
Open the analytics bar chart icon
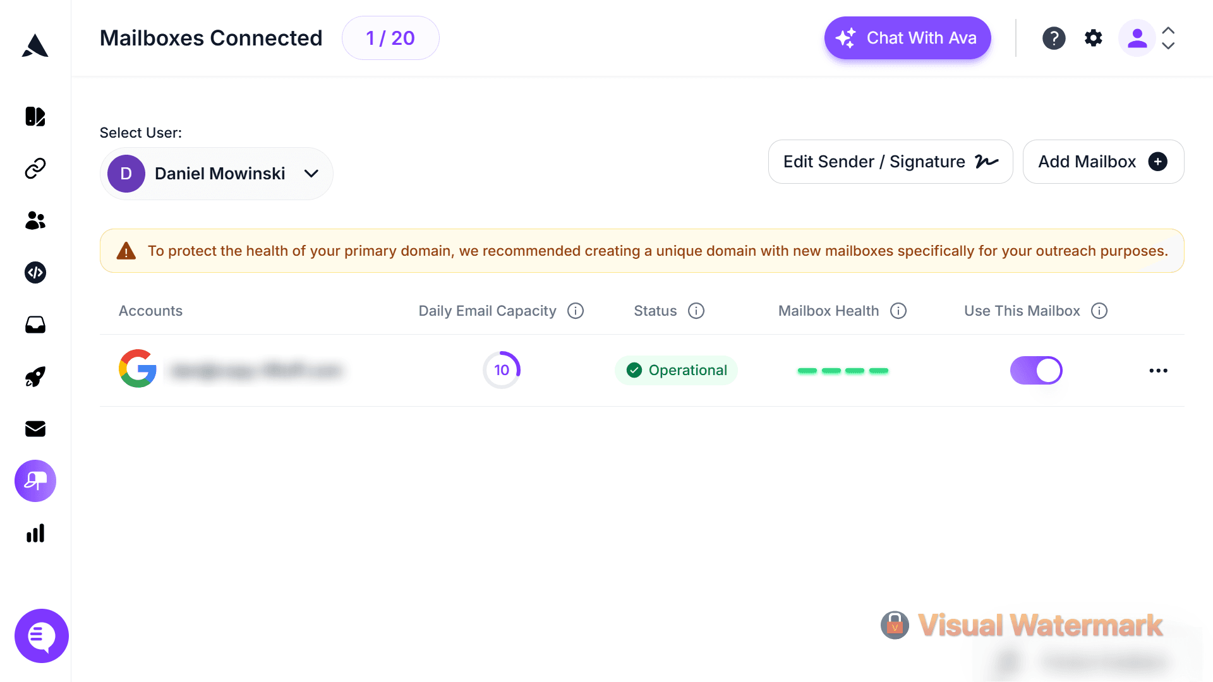pyautogui.click(x=35, y=534)
